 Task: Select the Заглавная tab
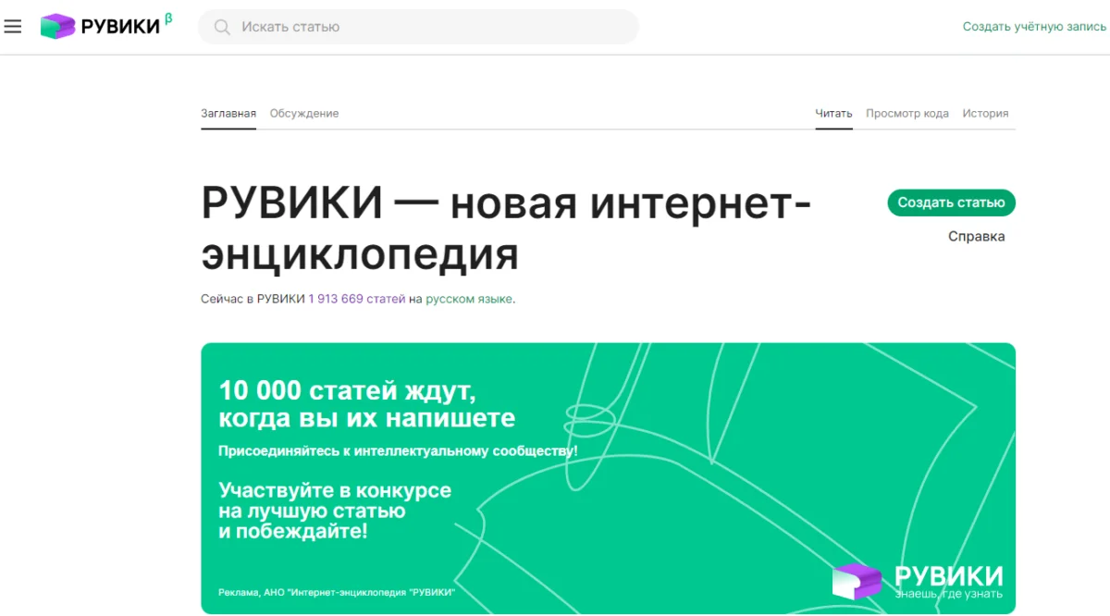click(228, 112)
